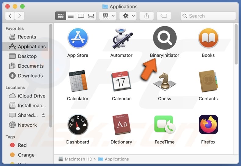241x166 pixels.
Task: Close the Finder window
Action: click(8, 6)
